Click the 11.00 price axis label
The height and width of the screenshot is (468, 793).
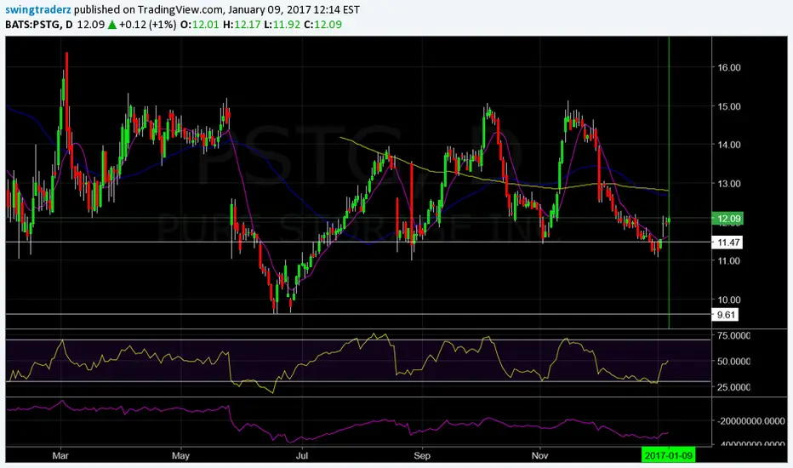[728, 260]
